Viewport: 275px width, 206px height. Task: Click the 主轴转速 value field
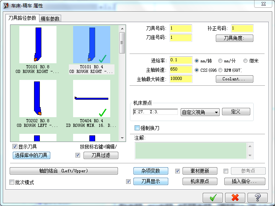tap(181, 69)
